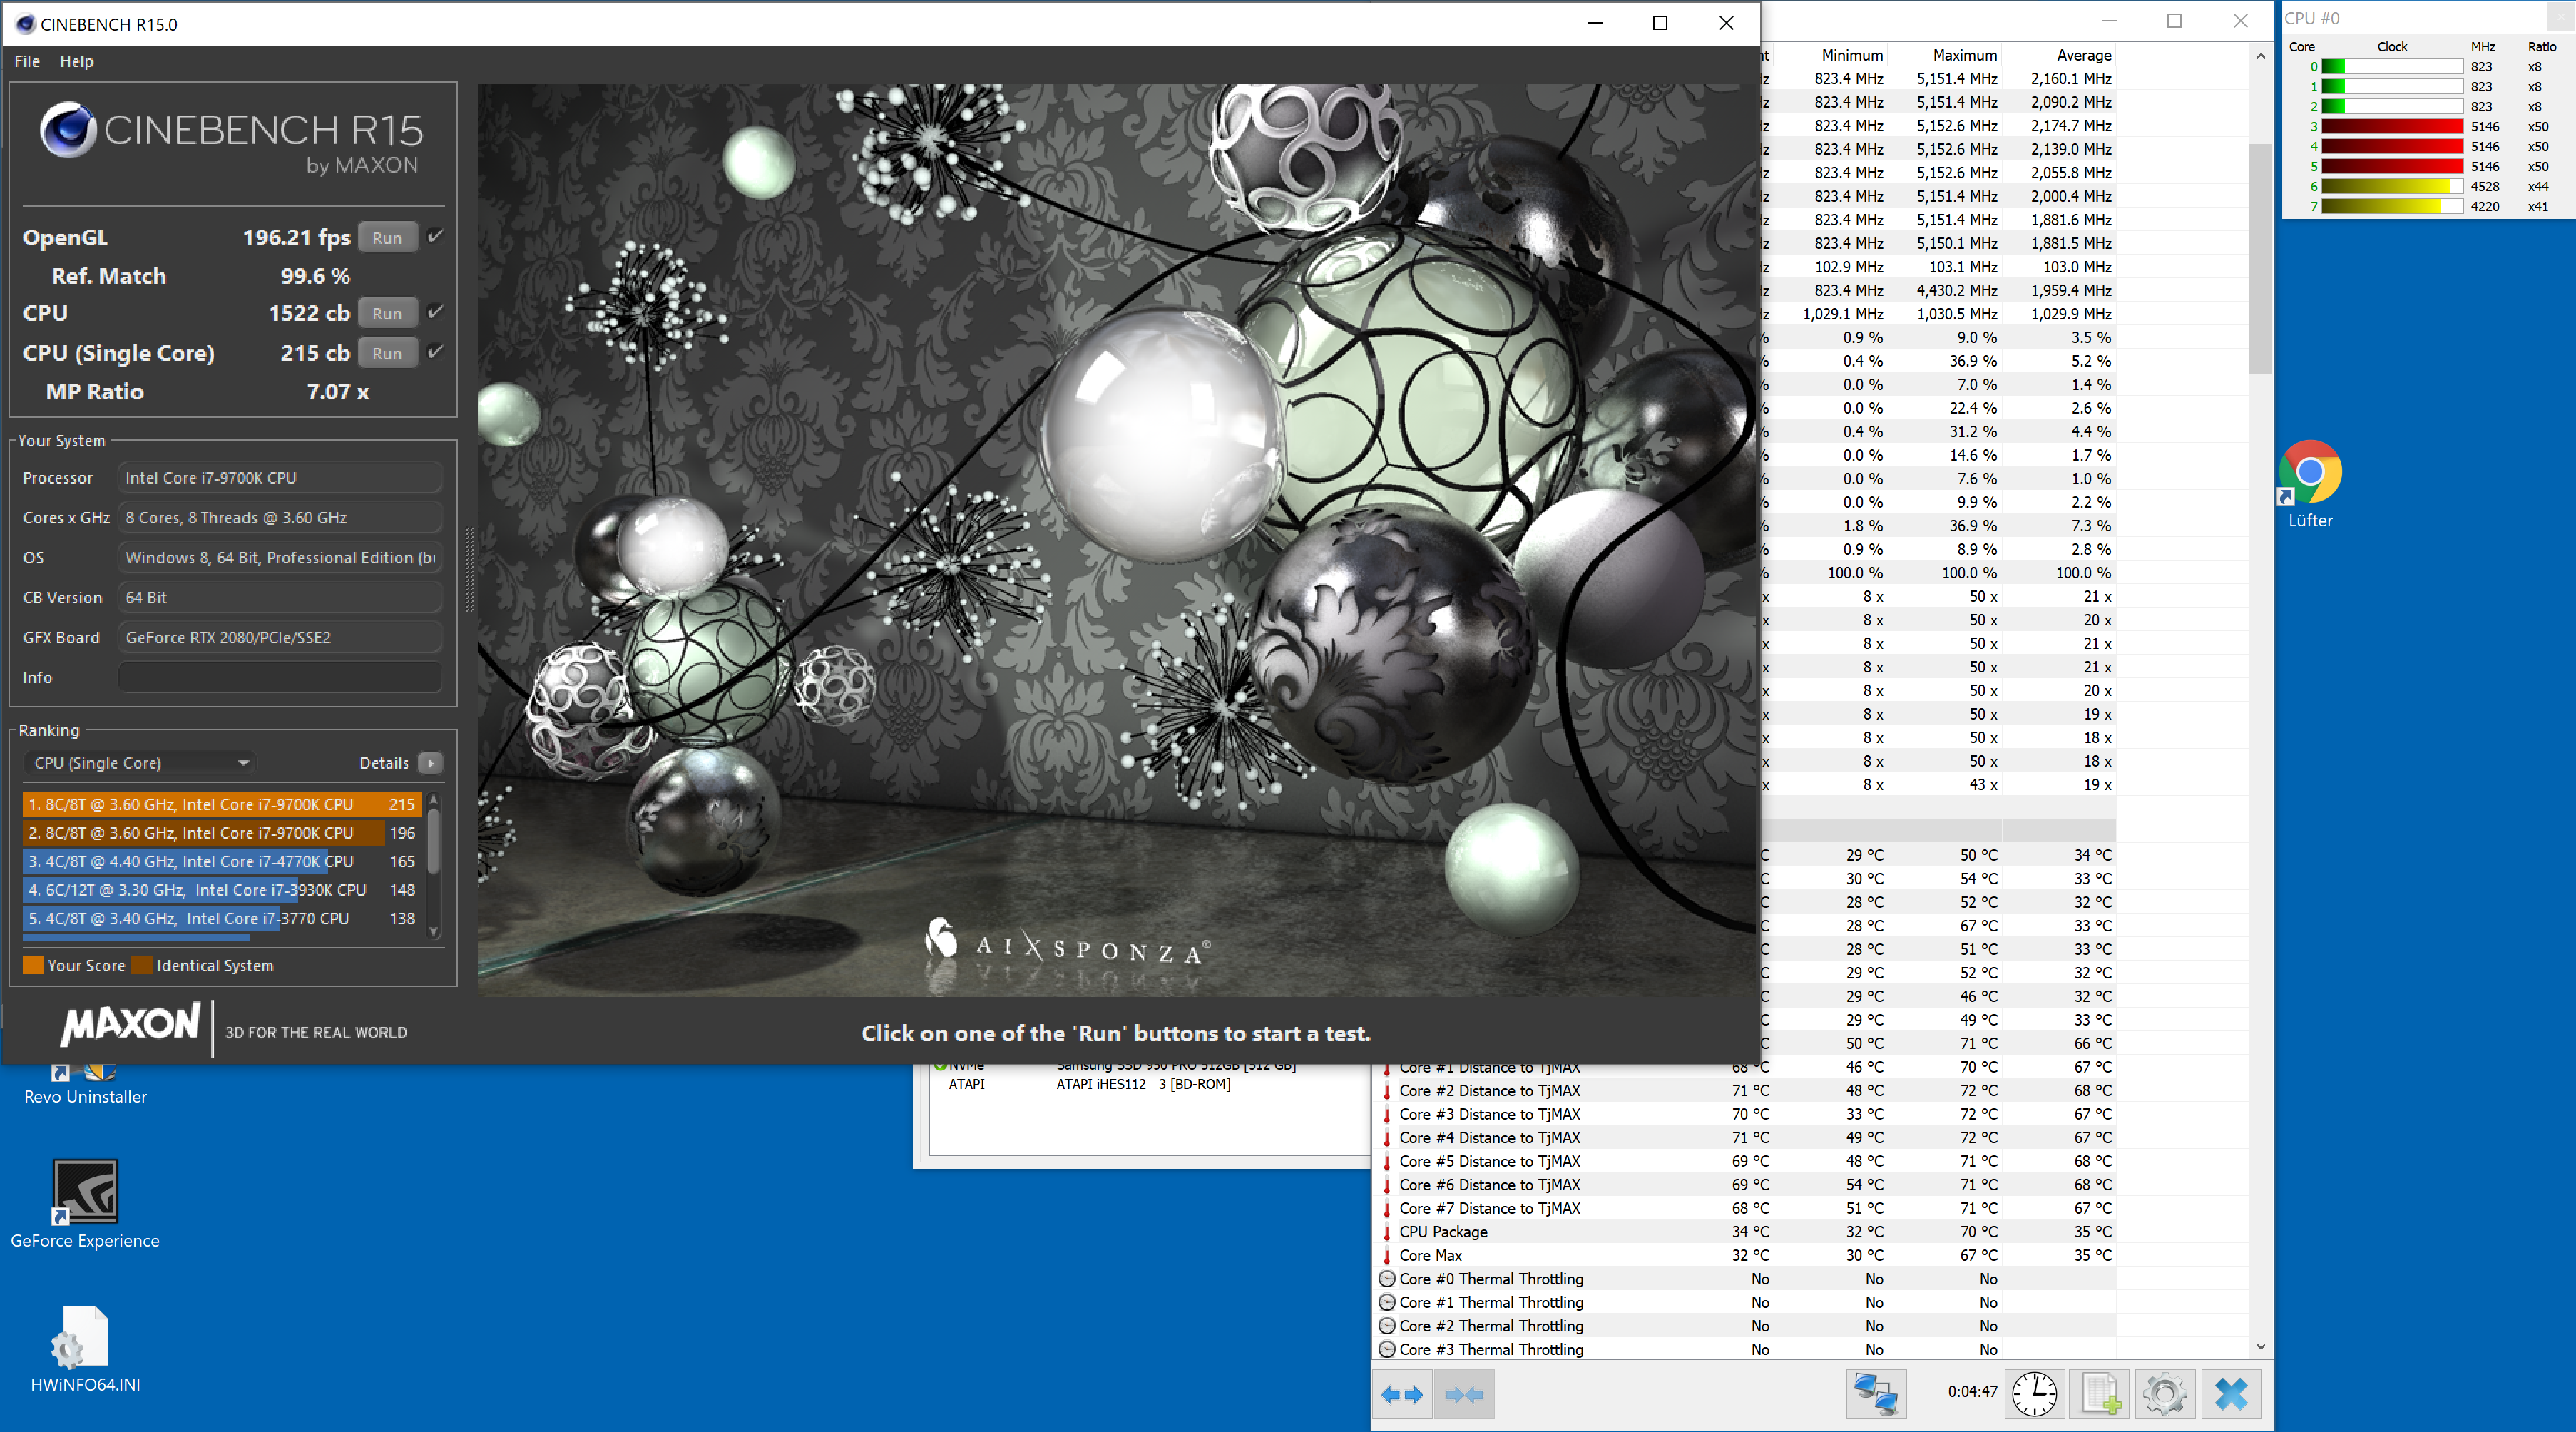The width and height of the screenshot is (2576, 1432).
Task: Close sensors with blue X icon
Action: click(x=2231, y=1394)
